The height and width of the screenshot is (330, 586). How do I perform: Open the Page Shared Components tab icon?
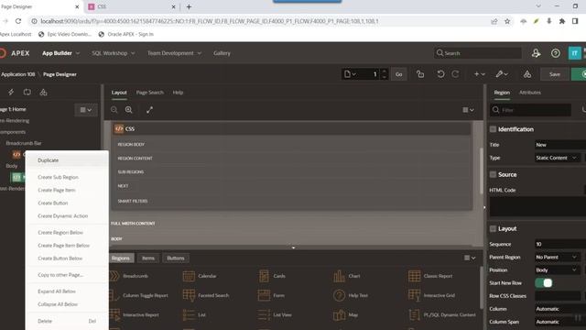pyautogui.click(x=43, y=92)
